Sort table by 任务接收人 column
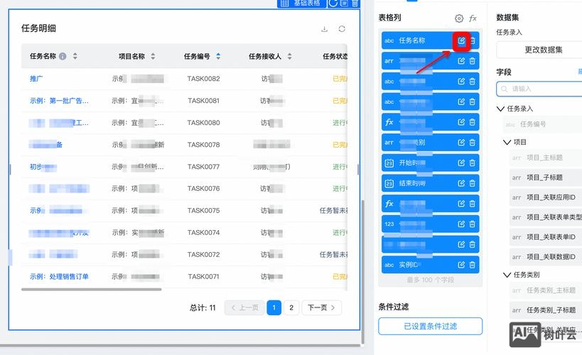 tap(289, 56)
